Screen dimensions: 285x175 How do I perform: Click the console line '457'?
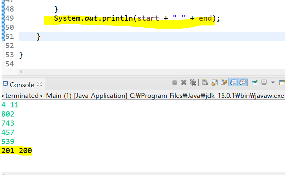[8, 132]
